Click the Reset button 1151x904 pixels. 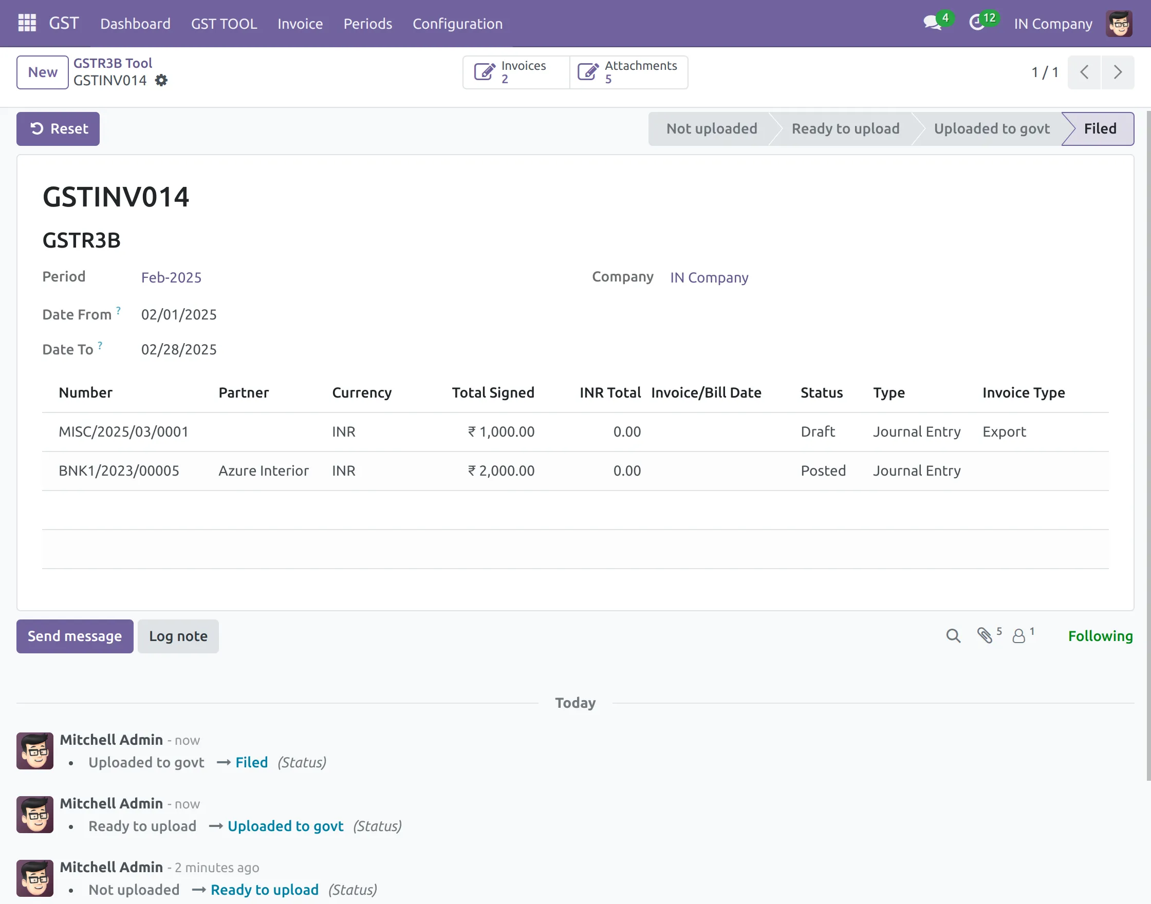58,128
